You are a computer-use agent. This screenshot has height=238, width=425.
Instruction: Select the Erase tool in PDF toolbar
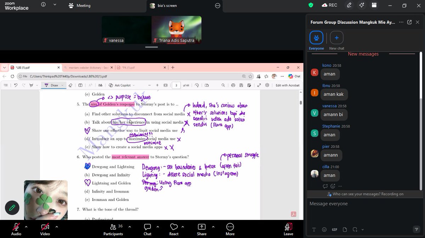[70, 85]
